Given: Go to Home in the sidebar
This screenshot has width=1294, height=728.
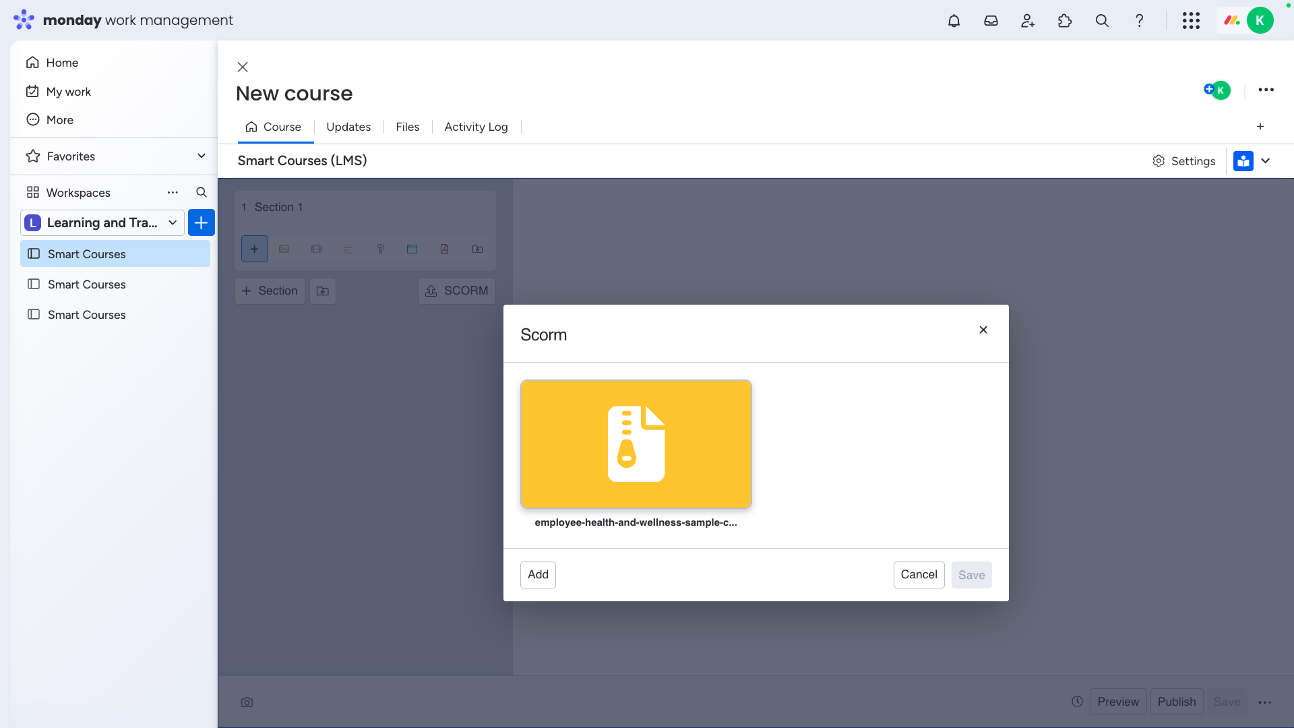Looking at the screenshot, I should 62,63.
